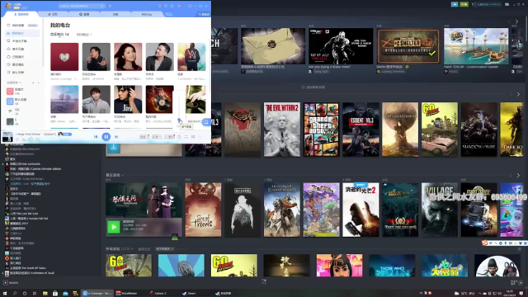This screenshot has width=528, height=297.
Task: Pause the song with the blue pause button
Action: (106, 137)
